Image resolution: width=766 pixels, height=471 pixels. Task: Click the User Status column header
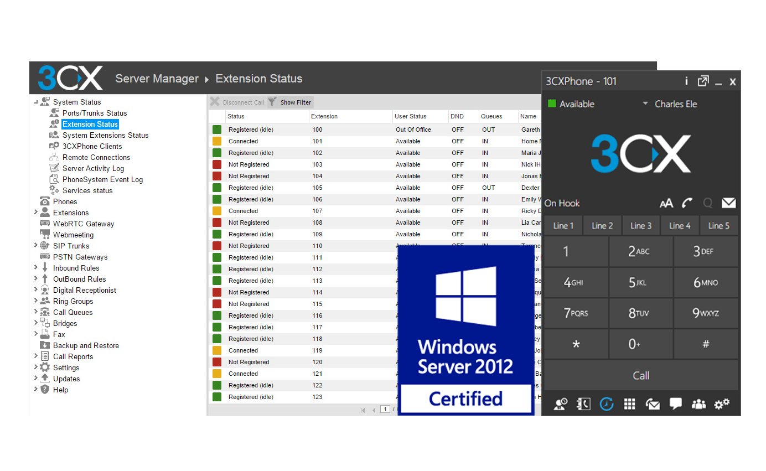[411, 116]
